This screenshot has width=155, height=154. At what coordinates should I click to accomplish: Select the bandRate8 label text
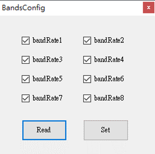pyautogui.click(x=109, y=98)
